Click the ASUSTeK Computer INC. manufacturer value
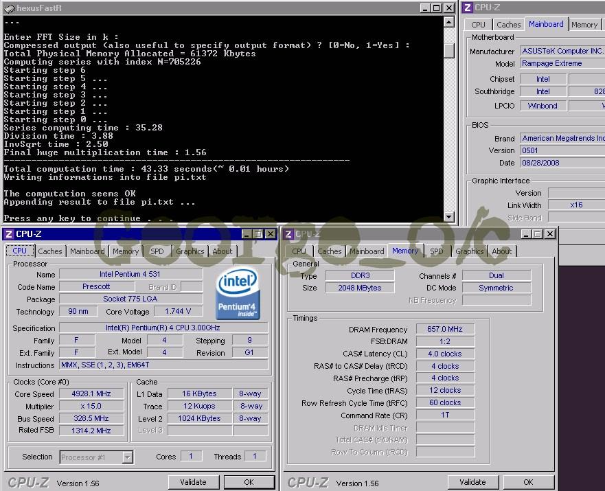Image resolution: width=605 pixels, height=491 pixels. click(x=562, y=51)
